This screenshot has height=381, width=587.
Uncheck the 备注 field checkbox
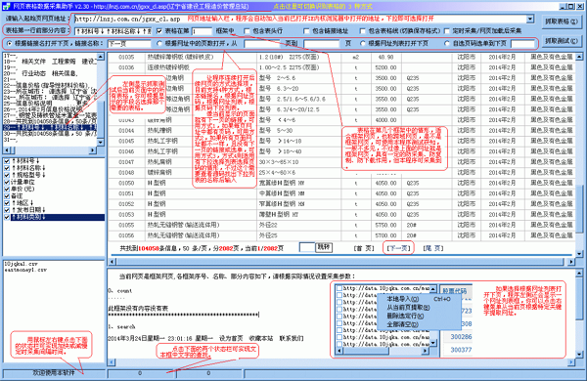coord(7,196)
